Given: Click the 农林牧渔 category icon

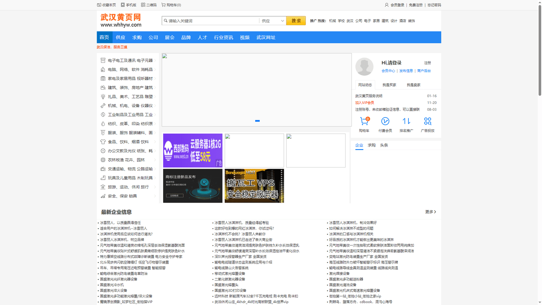Looking at the screenshot, I should click(x=103, y=160).
